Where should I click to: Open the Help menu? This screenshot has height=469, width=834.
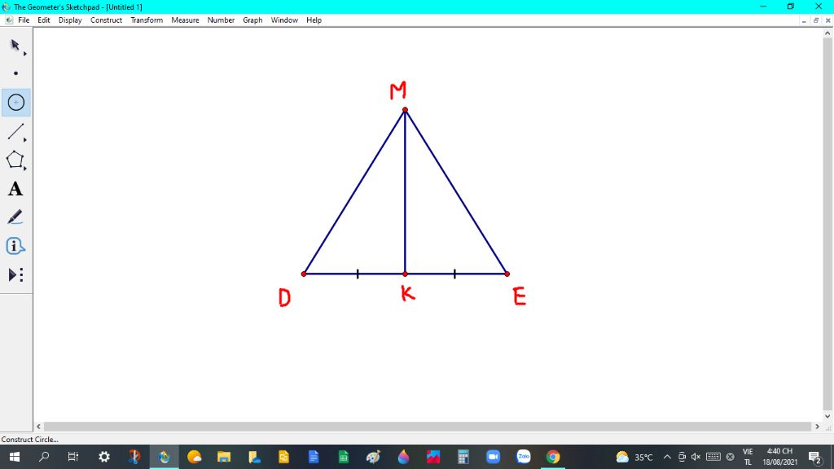click(314, 20)
